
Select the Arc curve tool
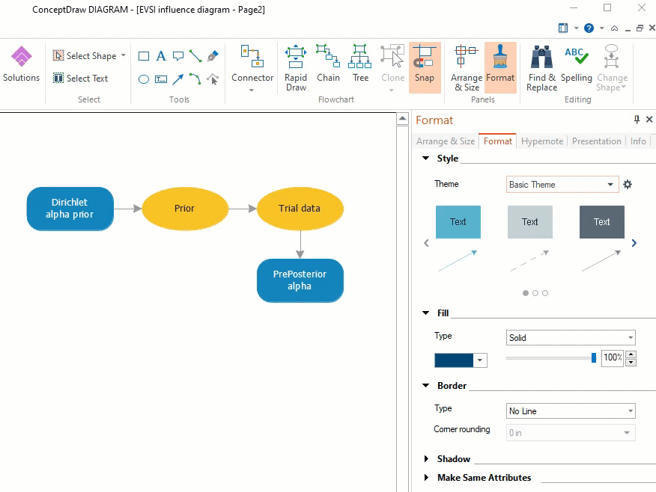(195, 79)
